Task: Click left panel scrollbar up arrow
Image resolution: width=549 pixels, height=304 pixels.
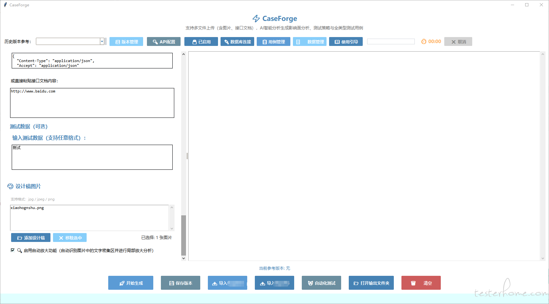Action: (x=183, y=54)
